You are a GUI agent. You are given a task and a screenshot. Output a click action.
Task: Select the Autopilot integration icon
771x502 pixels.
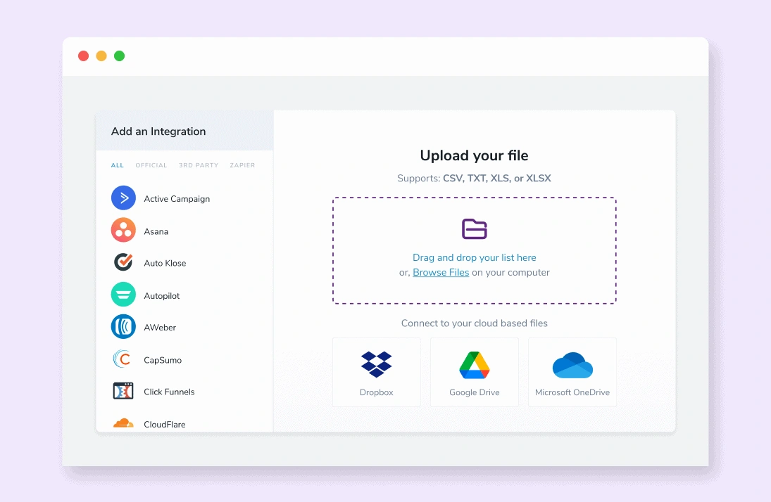point(123,295)
